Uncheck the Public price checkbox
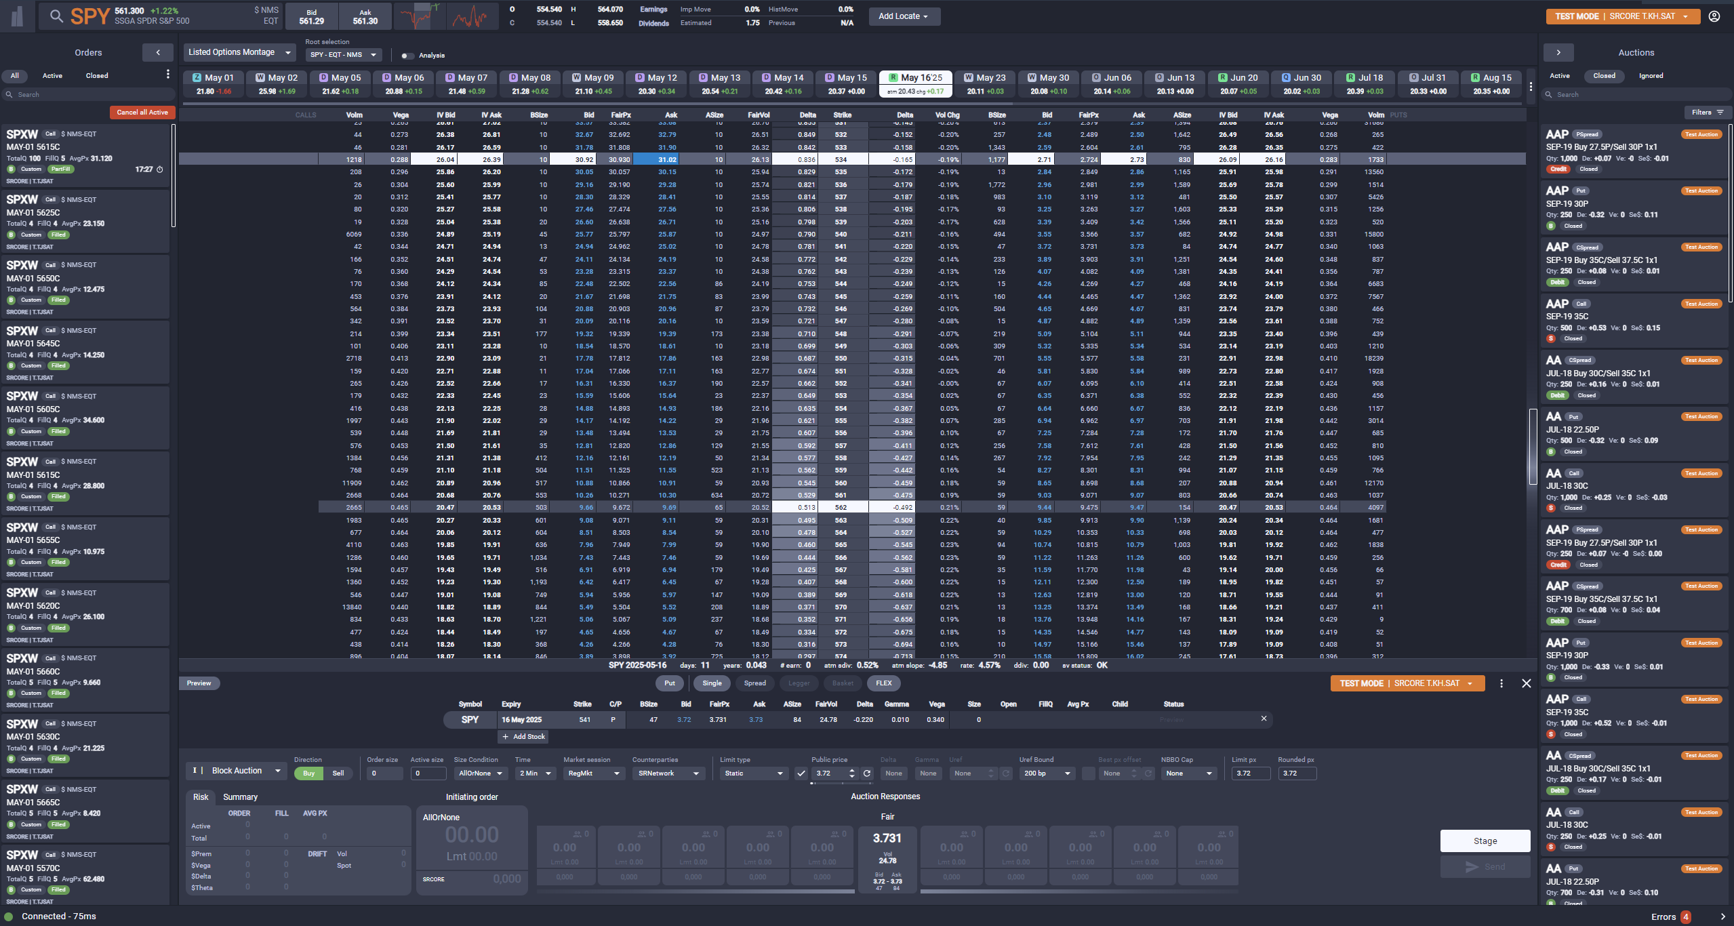This screenshot has width=1734, height=926. (802, 773)
